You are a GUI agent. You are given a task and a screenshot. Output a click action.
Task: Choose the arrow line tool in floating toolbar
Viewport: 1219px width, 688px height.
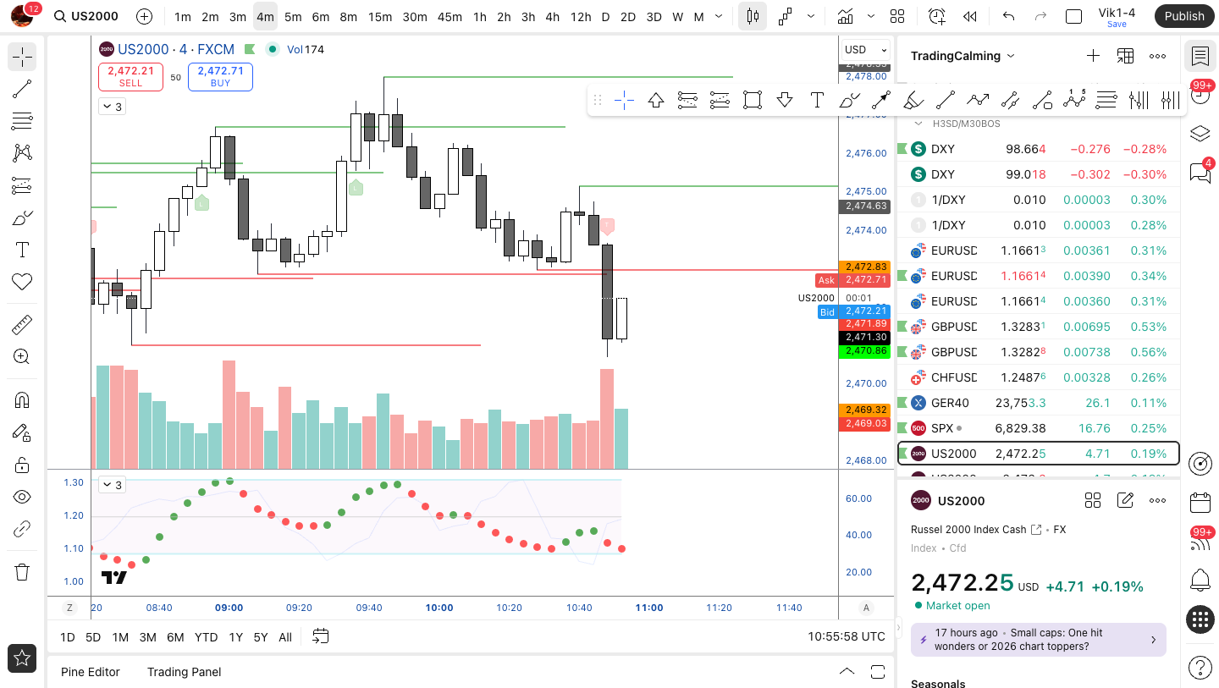(x=881, y=101)
